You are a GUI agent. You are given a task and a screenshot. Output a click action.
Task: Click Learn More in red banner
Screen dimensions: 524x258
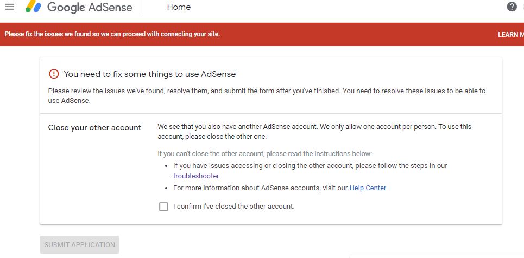(x=510, y=35)
